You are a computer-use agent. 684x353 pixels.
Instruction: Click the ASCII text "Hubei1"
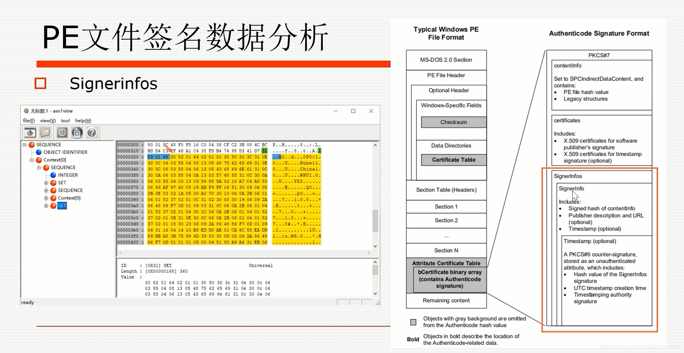click(309, 163)
